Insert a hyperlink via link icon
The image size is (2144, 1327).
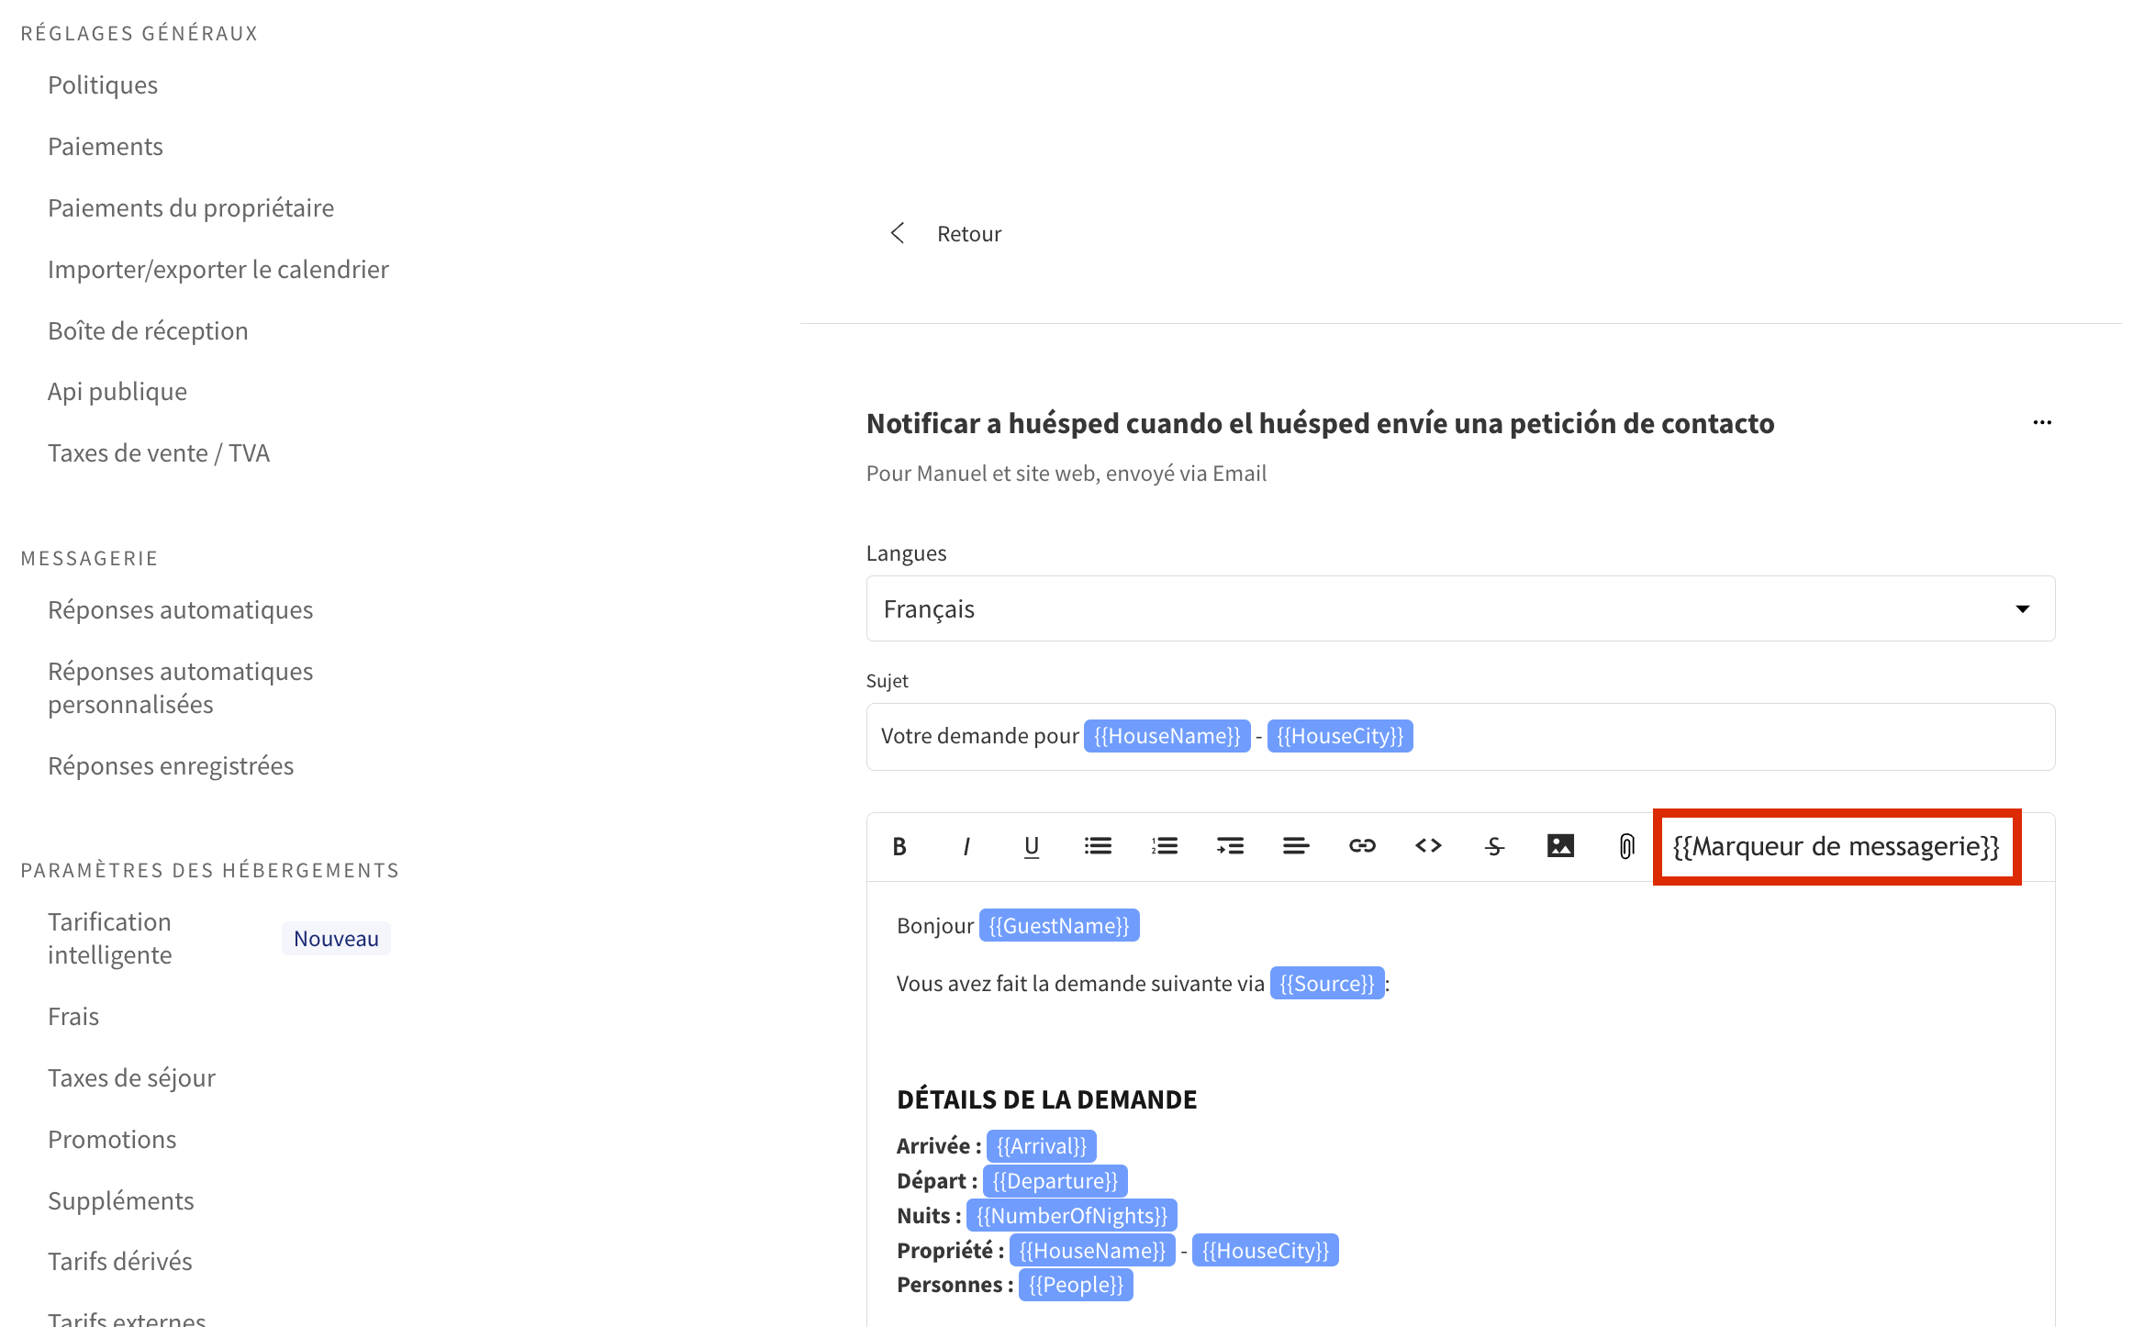click(x=1362, y=846)
